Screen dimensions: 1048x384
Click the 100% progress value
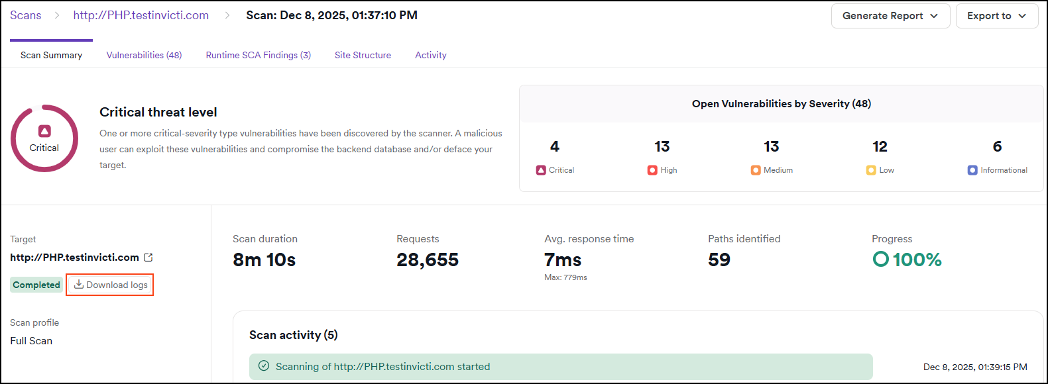point(917,260)
